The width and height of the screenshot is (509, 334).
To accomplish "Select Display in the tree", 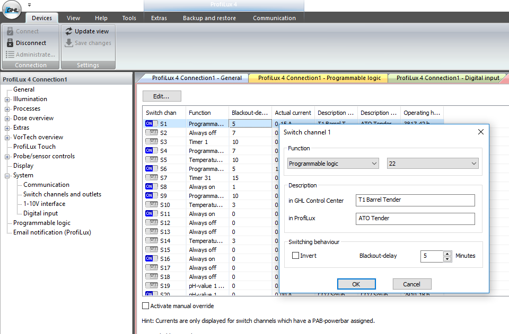I will pyautogui.click(x=23, y=166).
